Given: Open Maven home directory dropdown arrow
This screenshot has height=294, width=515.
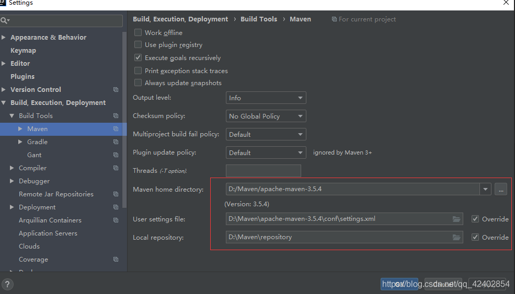Looking at the screenshot, I should click(x=485, y=190).
